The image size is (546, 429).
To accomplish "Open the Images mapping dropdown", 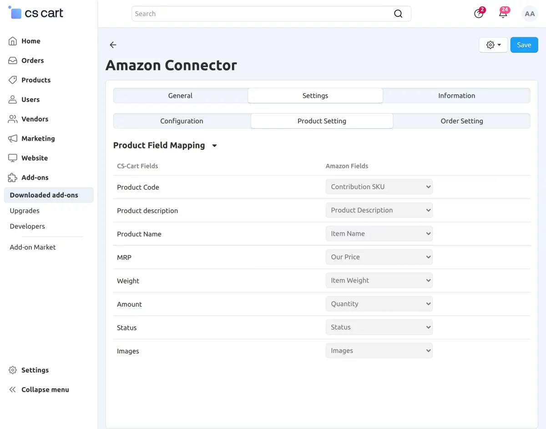I will [x=379, y=351].
